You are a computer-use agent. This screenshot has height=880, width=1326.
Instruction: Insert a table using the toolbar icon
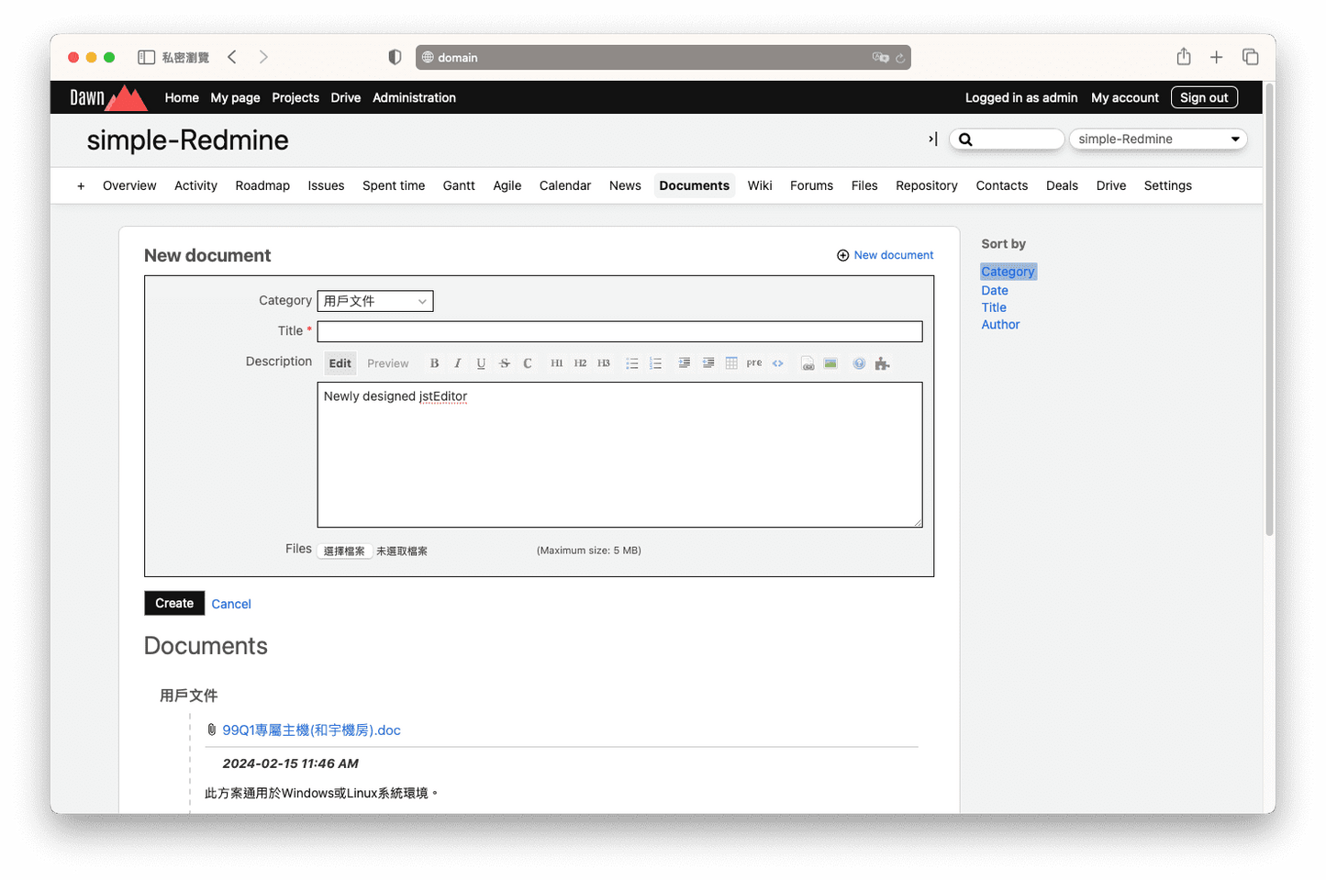730,362
